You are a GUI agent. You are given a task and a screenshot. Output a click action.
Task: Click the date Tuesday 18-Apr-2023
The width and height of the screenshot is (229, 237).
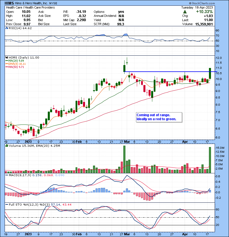tap(197, 7)
